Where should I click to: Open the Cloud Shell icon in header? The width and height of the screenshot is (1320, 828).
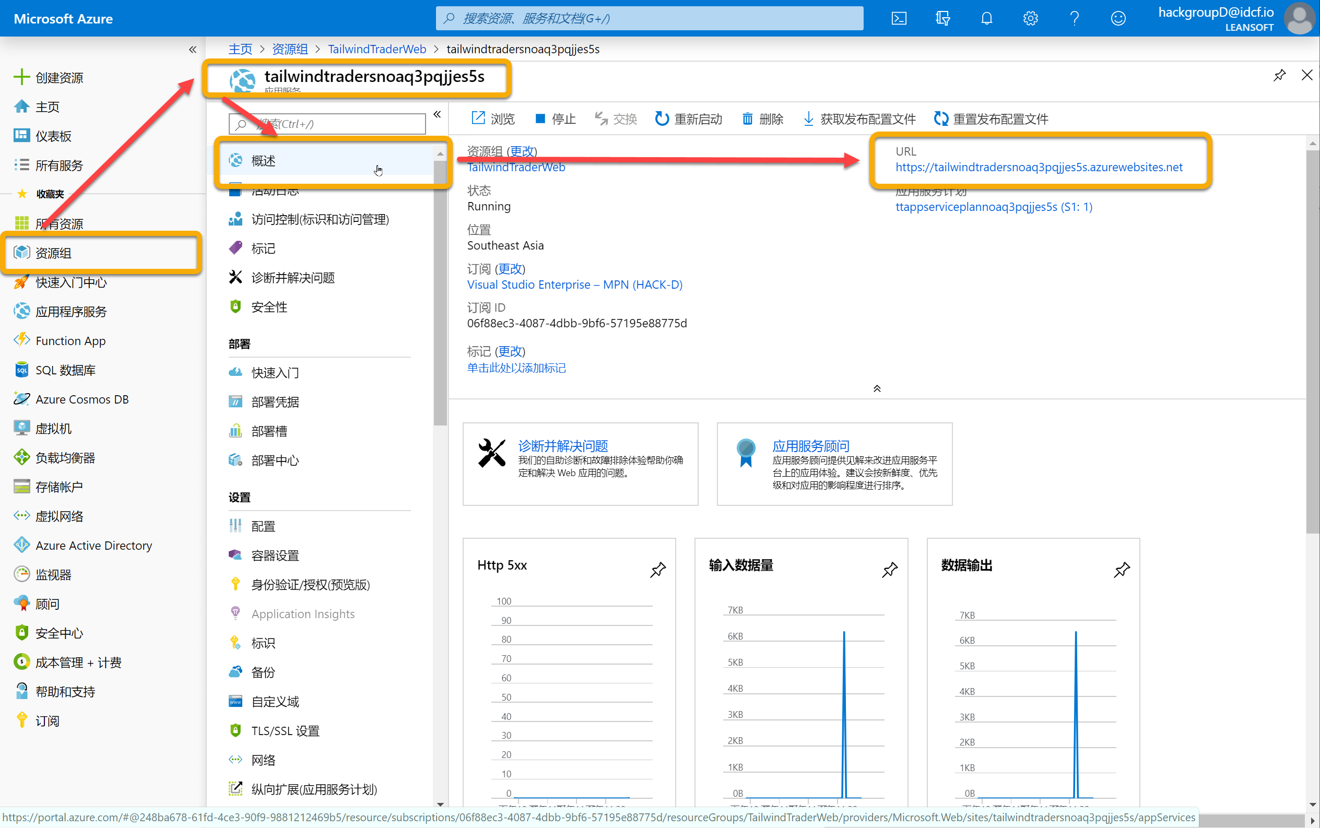pyautogui.click(x=899, y=19)
